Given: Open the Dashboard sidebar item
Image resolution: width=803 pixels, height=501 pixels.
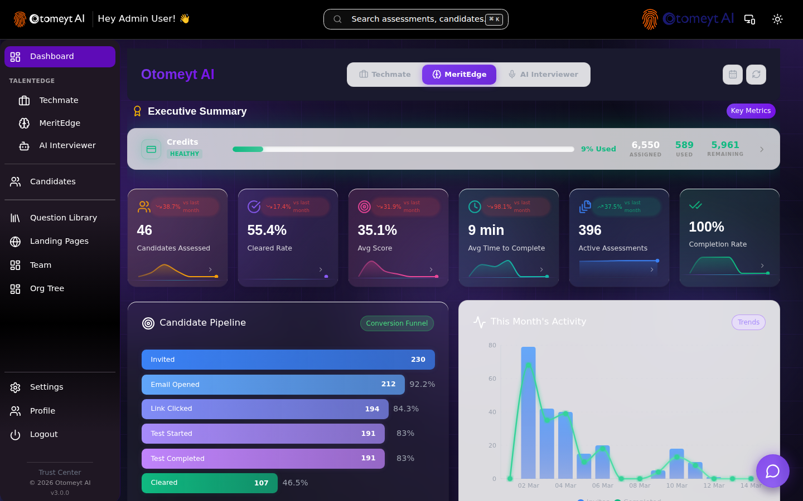Looking at the screenshot, I should [x=60, y=57].
